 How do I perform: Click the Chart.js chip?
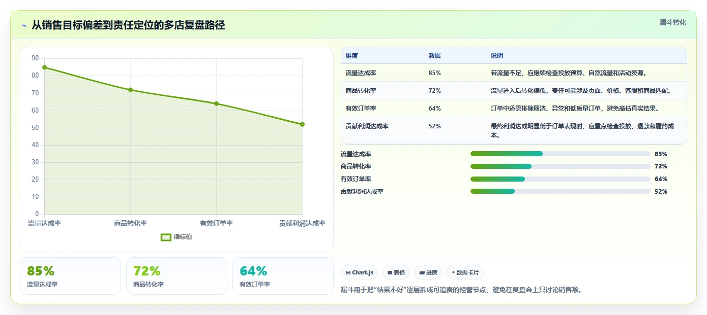(x=360, y=272)
